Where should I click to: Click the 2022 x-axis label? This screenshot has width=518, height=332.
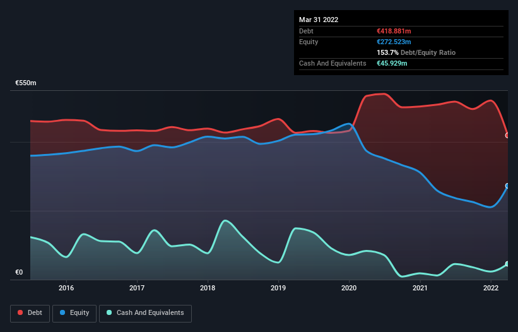click(491, 288)
